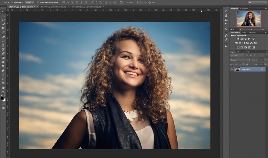Open the Histogram panel tab
This screenshot has width=268, height=158.
[244, 9]
